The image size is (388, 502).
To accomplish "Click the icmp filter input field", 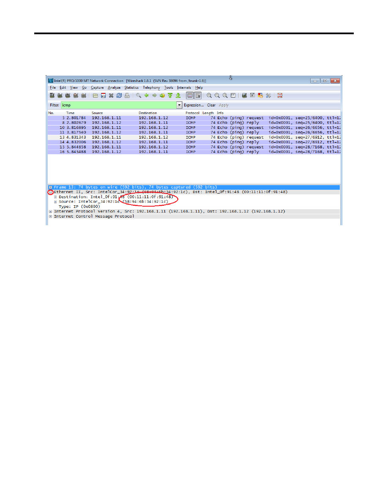I will pos(118,105).
